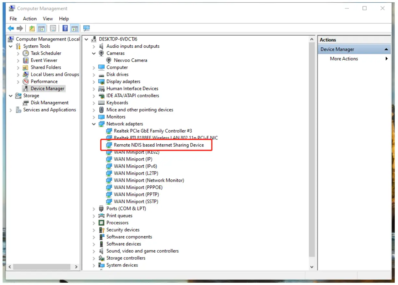The width and height of the screenshot is (398, 285).
Task: Click the Processors chip icon
Action: pyautogui.click(x=101, y=223)
